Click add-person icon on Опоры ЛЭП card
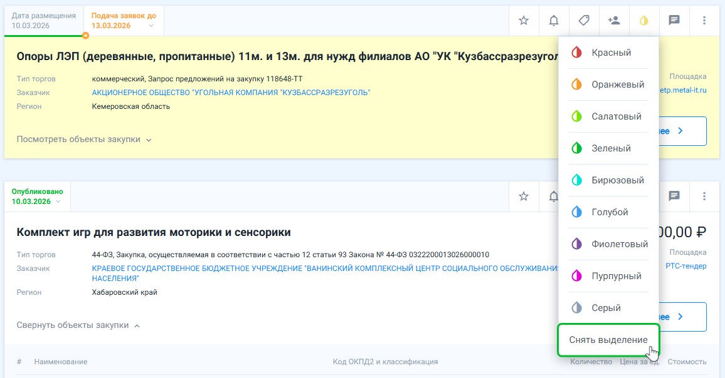725x378 pixels. click(613, 20)
